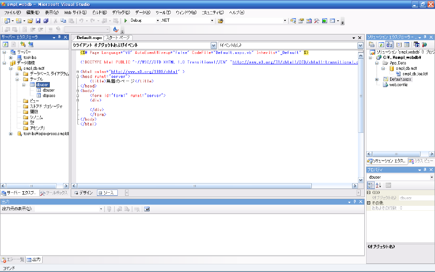The height and width of the screenshot is (272, 435).
Task: Open the xhtml1-transitional DTD link in the code
Action: click(x=295, y=62)
